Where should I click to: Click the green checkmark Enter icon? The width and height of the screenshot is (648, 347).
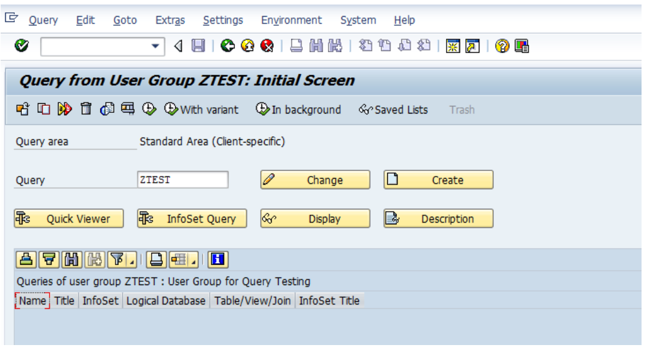click(x=21, y=45)
